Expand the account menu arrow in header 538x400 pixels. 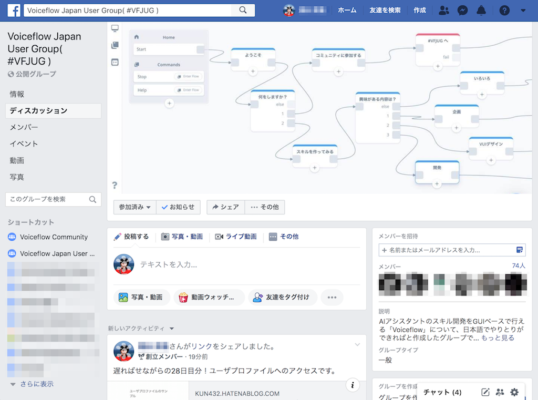523,11
